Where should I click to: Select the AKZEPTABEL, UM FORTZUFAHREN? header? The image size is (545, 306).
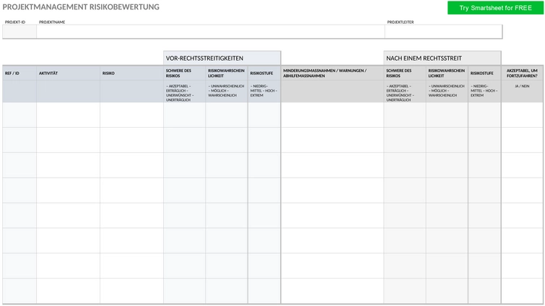522,74
